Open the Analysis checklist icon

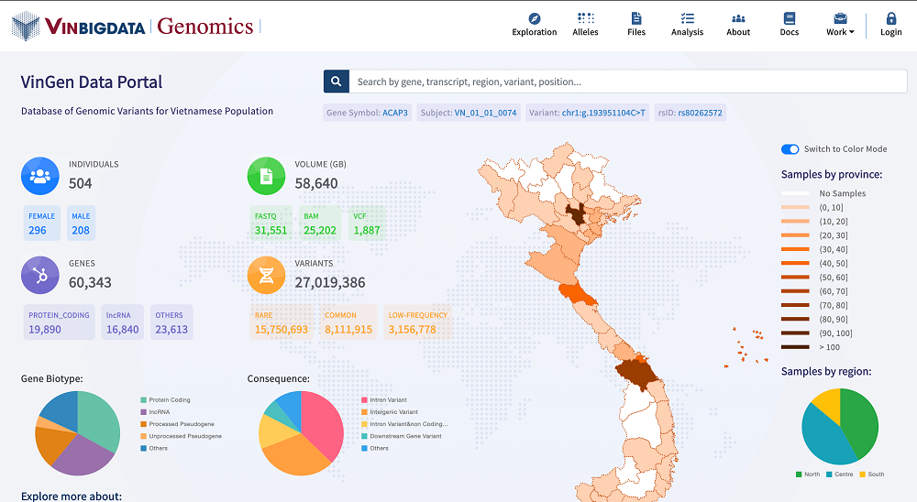687,18
